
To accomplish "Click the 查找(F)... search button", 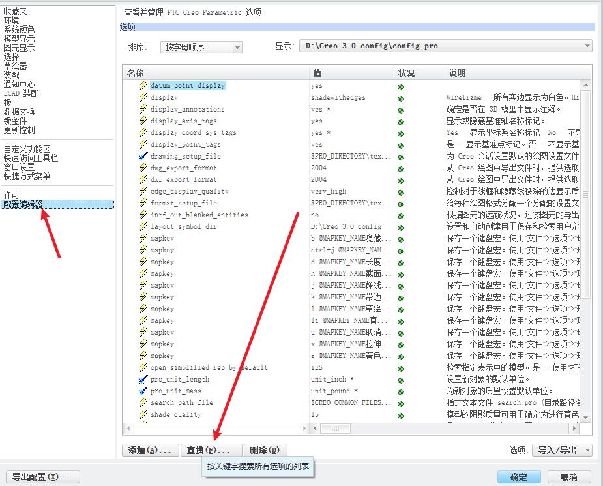I will pyautogui.click(x=211, y=450).
